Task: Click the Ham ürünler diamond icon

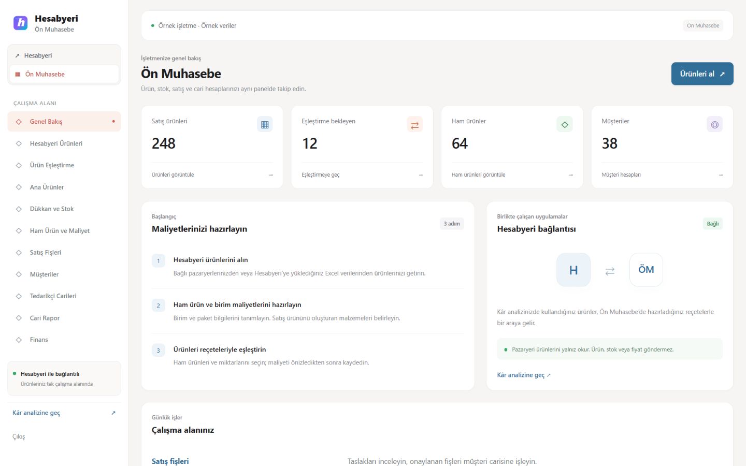Action: (x=565, y=124)
